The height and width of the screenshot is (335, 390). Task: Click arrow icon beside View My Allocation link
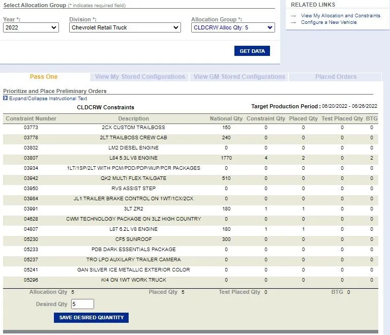293,16
